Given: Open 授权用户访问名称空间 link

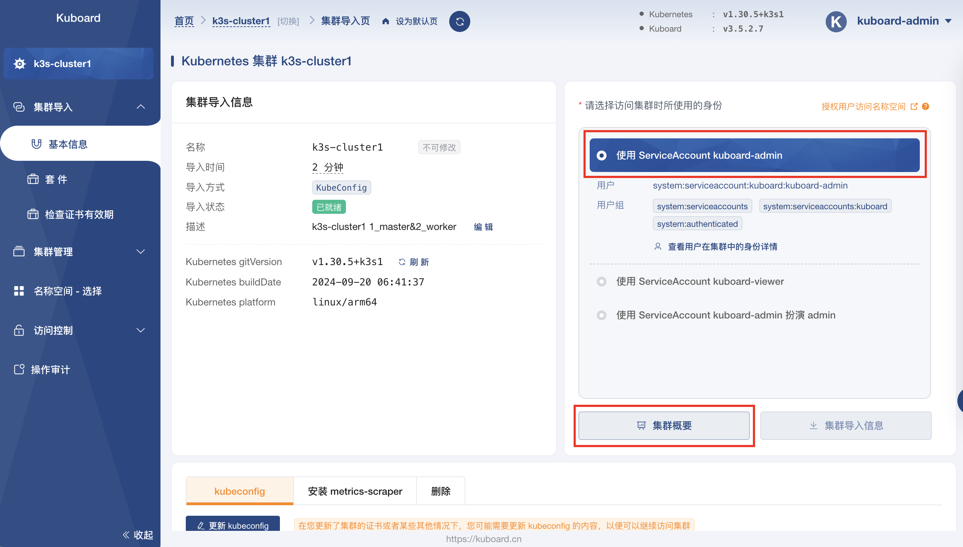Looking at the screenshot, I should 863,106.
